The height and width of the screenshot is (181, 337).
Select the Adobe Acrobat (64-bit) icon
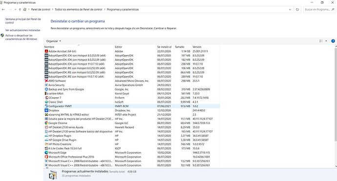click(46, 51)
